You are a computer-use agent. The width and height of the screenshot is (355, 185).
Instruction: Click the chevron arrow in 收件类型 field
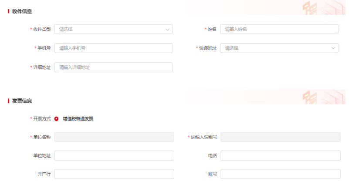pyautogui.click(x=168, y=30)
